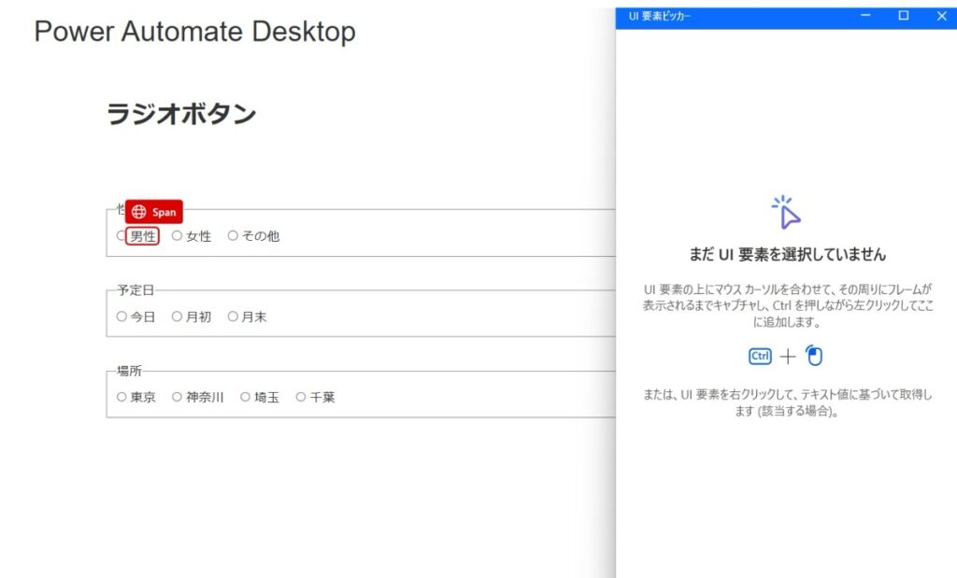The height and width of the screenshot is (578, 957).
Task: Click the blue mouse left-click icon
Action: click(814, 355)
